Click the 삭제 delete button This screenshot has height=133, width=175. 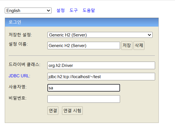[139, 45]
